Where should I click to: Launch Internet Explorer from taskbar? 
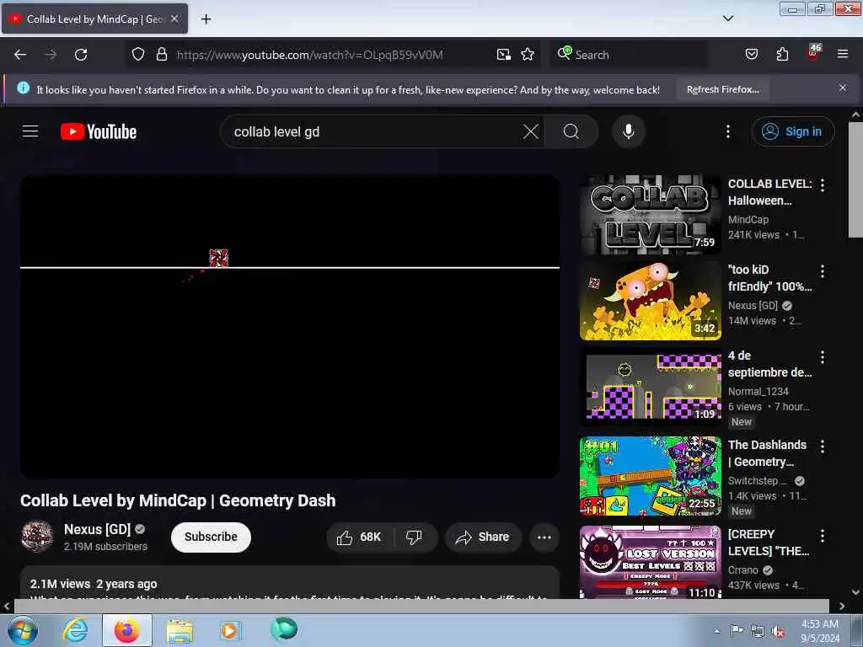tap(75, 630)
